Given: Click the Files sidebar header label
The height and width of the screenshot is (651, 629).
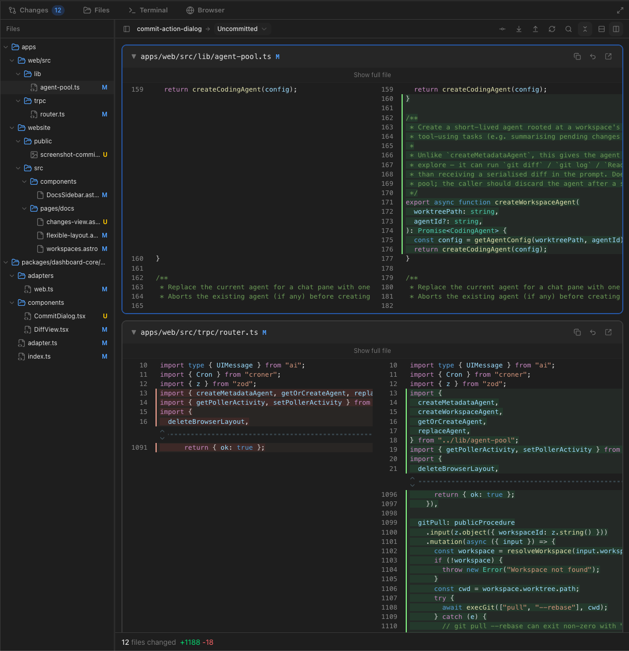Looking at the screenshot, I should (13, 29).
